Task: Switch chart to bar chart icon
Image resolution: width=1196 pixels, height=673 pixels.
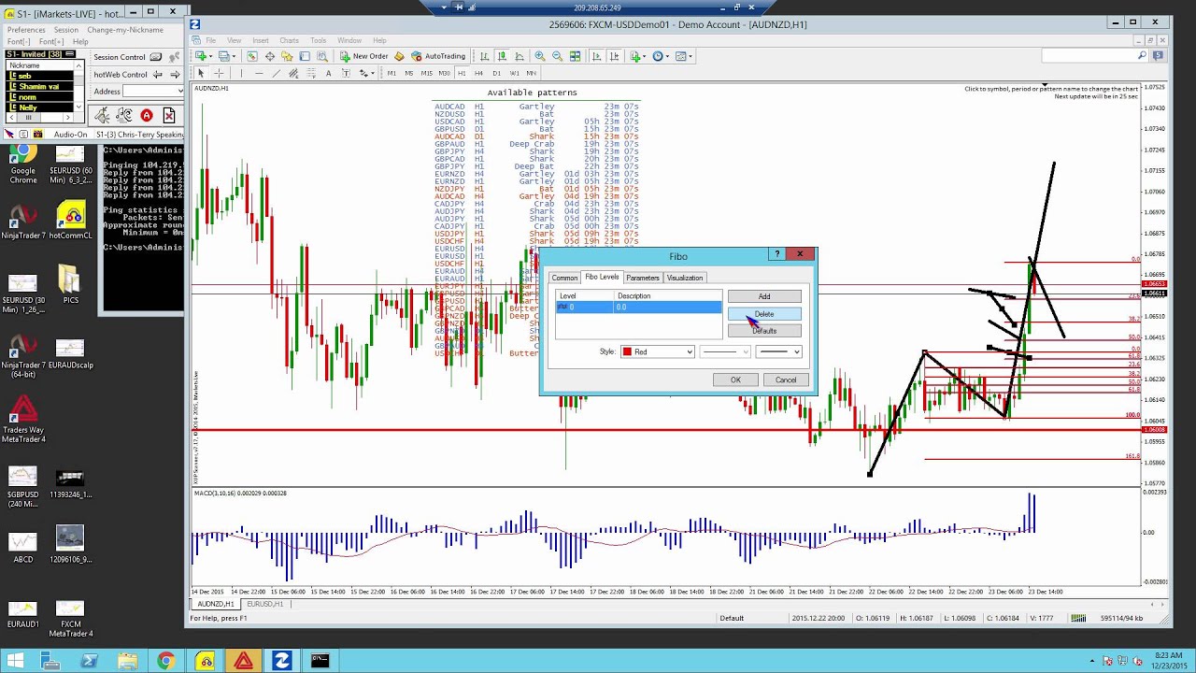Action: coord(484,56)
